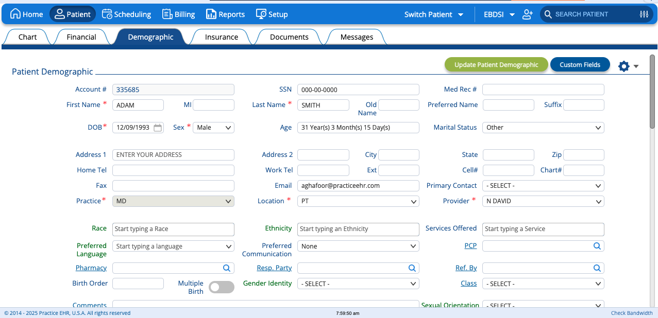Open the gear settings menu
The image size is (658, 318).
(624, 66)
